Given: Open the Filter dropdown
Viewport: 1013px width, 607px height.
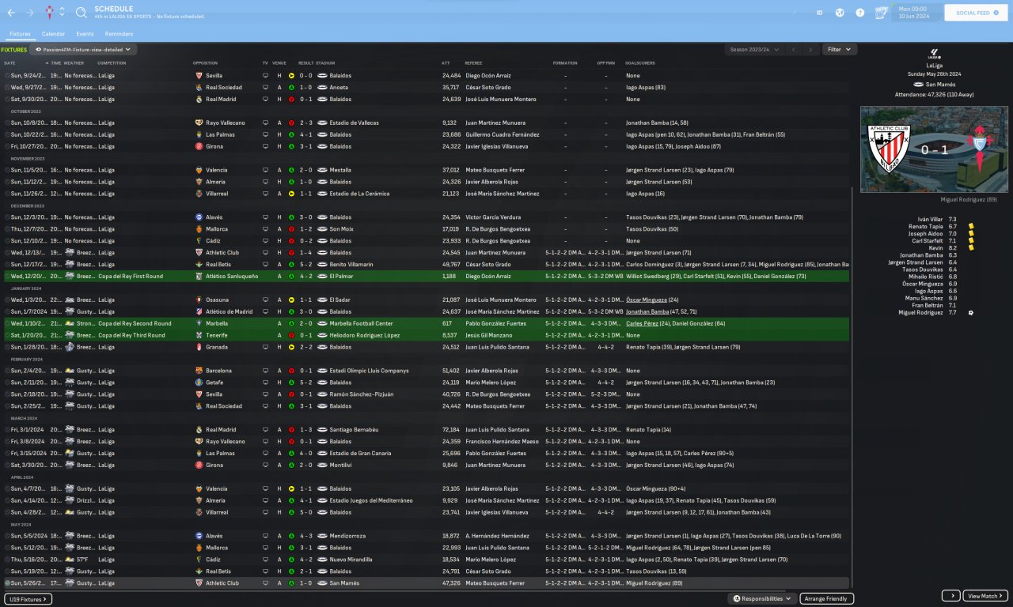Looking at the screenshot, I should pyautogui.click(x=839, y=49).
